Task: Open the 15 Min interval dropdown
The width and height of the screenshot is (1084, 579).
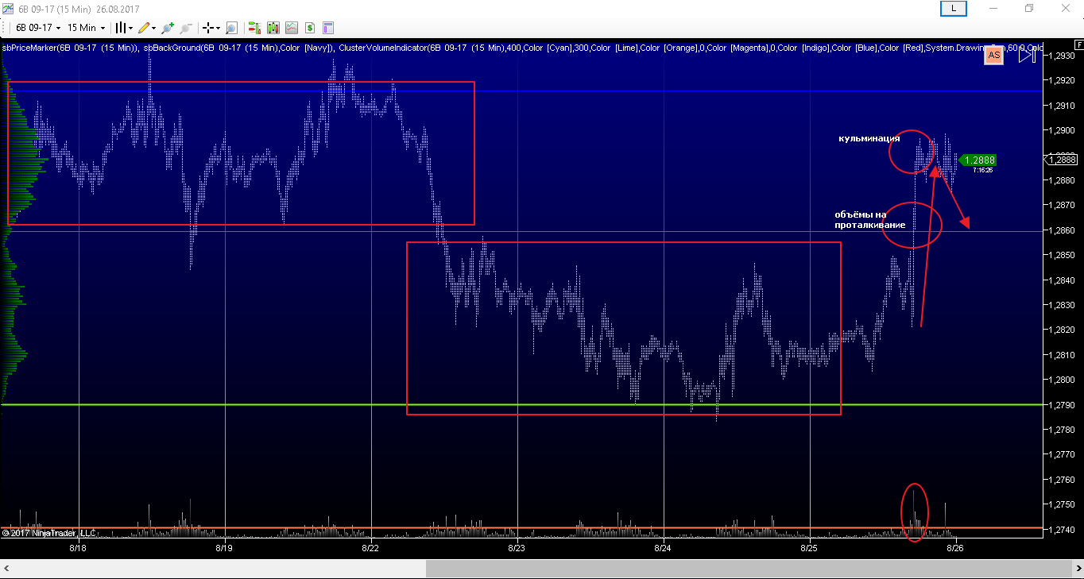Action: coord(86,28)
